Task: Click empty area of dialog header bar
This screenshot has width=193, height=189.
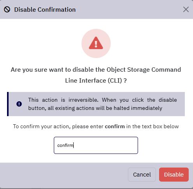Action: (129, 9)
